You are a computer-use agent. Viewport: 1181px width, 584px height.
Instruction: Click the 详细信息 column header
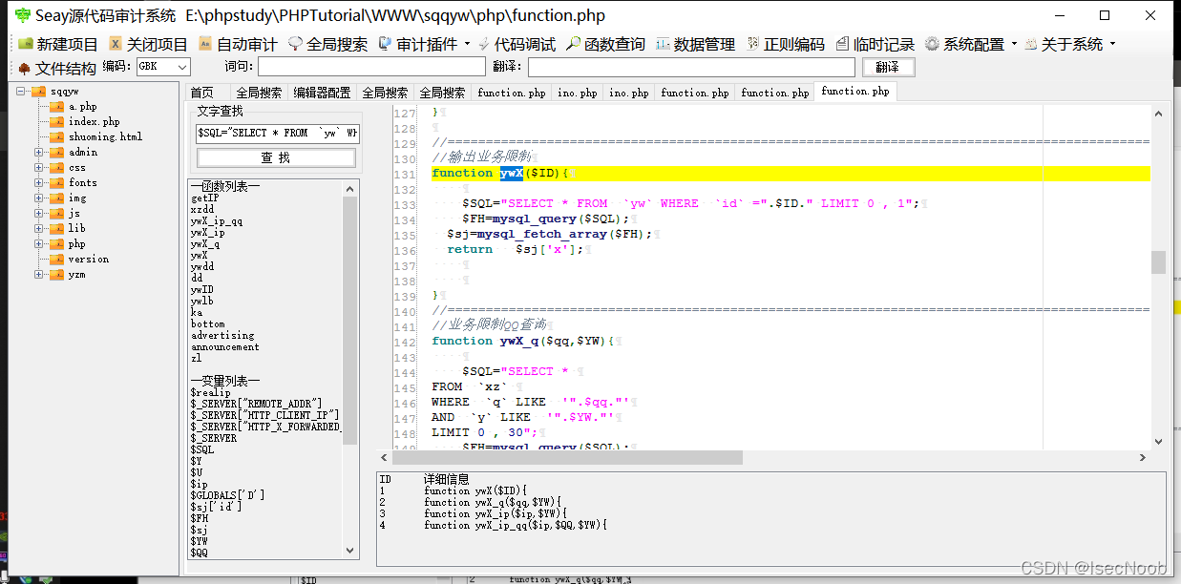(x=446, y=479)
